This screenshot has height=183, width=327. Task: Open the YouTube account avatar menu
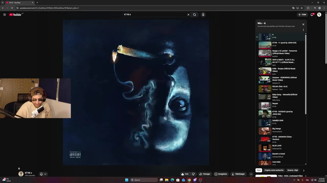[319, 14]
